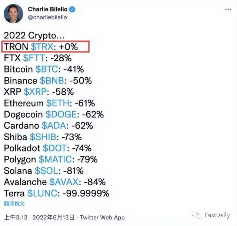237x226 pixels.
Task: Select the $SHIB cashtag
Action: (43, 137)
